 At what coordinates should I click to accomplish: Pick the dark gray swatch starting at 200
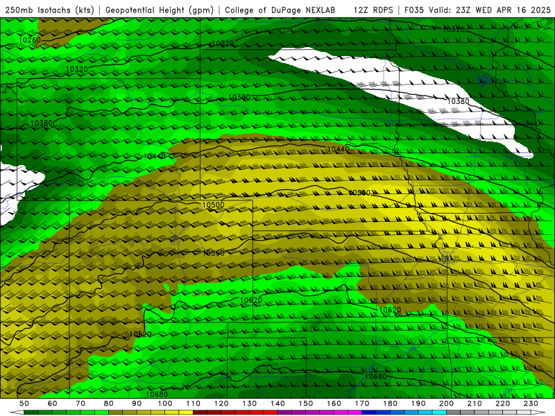454,413
